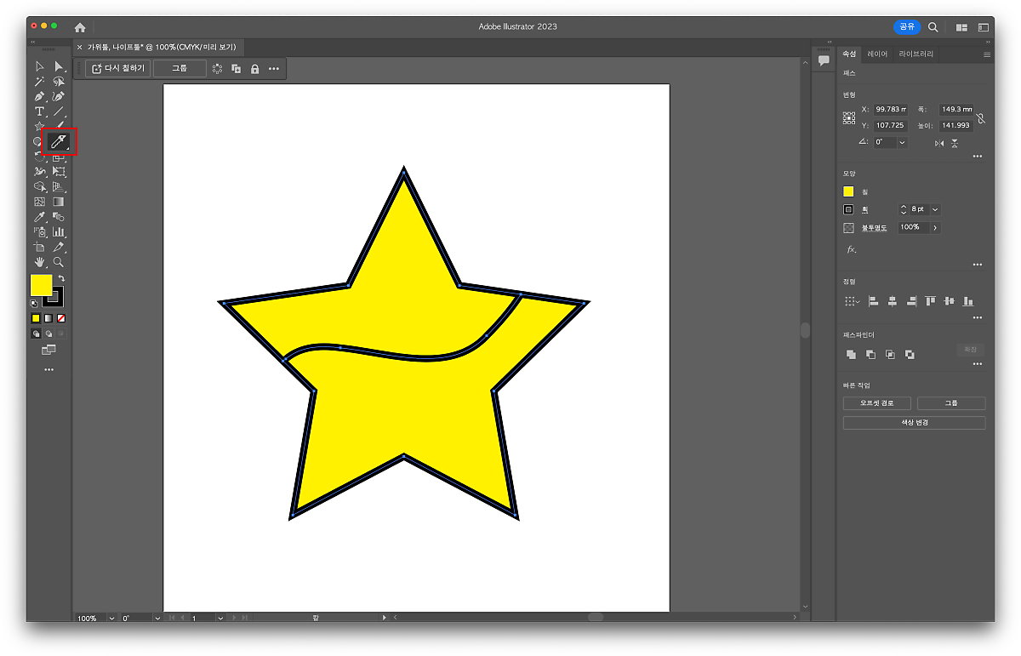Toggle lock icon in contextual task bar
The width and height of the screenshot is (1021, 656).
coord(254,69)
